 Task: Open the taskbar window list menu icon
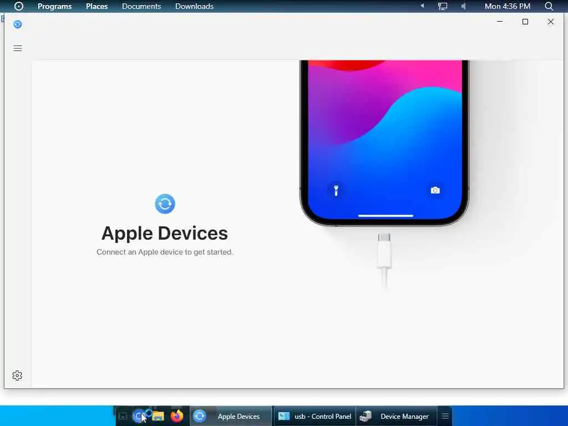point(445,416)
